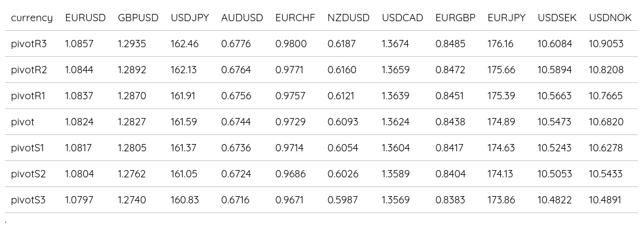
Task: Select the GBPUSD column header
Action: tap(138, 18)
